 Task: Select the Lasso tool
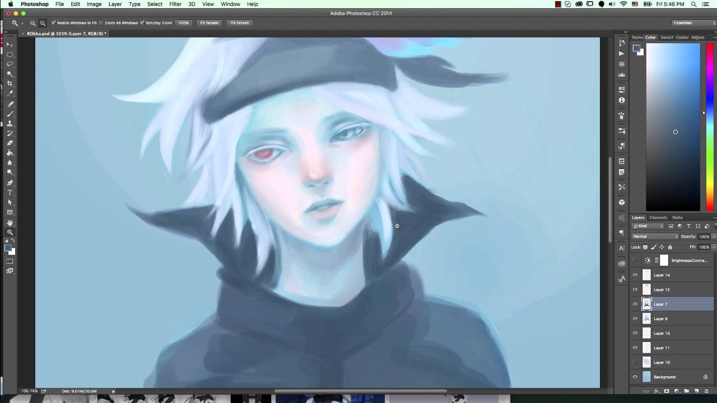(10, 64)
